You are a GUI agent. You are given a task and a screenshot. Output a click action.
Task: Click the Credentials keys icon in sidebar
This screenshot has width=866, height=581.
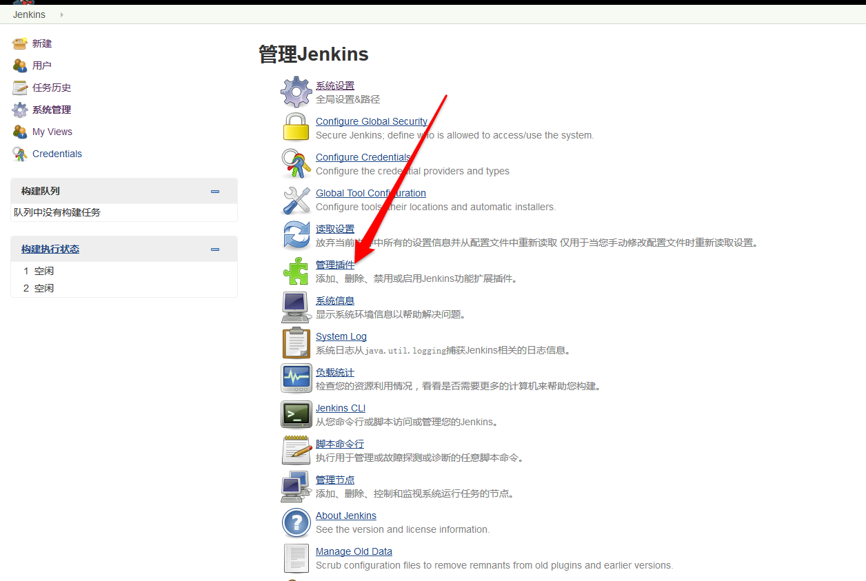(x=20, y=154)
